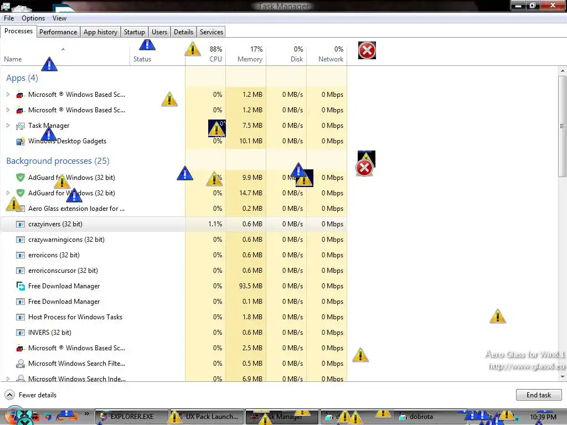The width and height of the screenshot is (567, 425).
Task: Sort by the Network column header
Action: pyautogui.click(x=327, y=54)
